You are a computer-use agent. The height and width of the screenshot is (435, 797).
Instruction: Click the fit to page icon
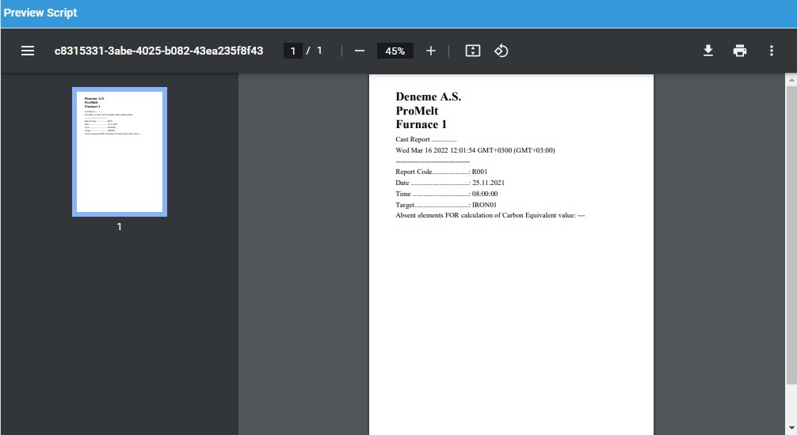pyautogui.click(x=473, y=51)
